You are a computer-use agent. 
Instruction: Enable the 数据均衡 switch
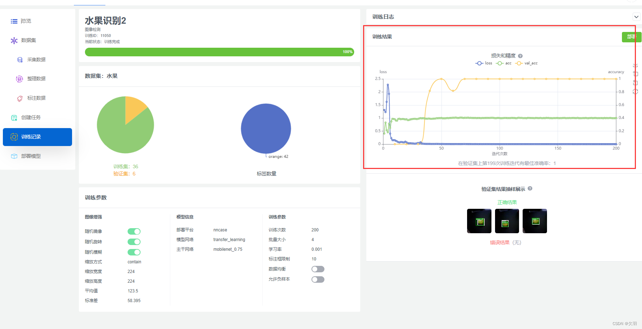tap(318, 269)
